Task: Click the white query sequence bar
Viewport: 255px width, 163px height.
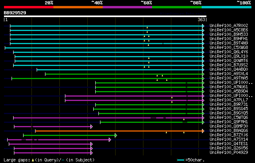Action: tap(105, 16)
